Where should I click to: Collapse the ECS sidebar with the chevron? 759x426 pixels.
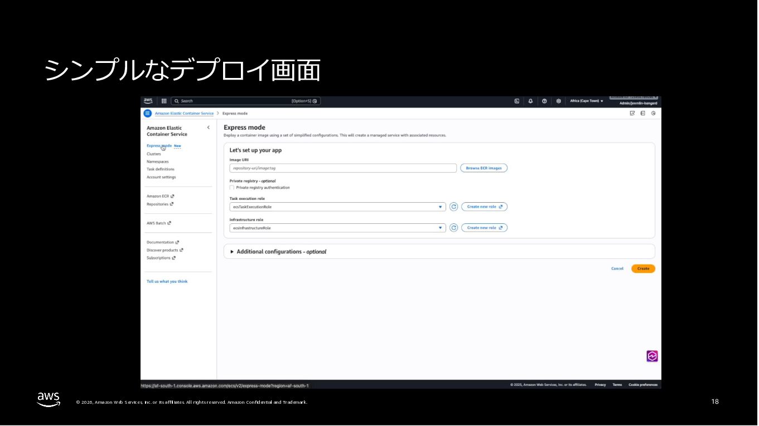tap(209, 128)
